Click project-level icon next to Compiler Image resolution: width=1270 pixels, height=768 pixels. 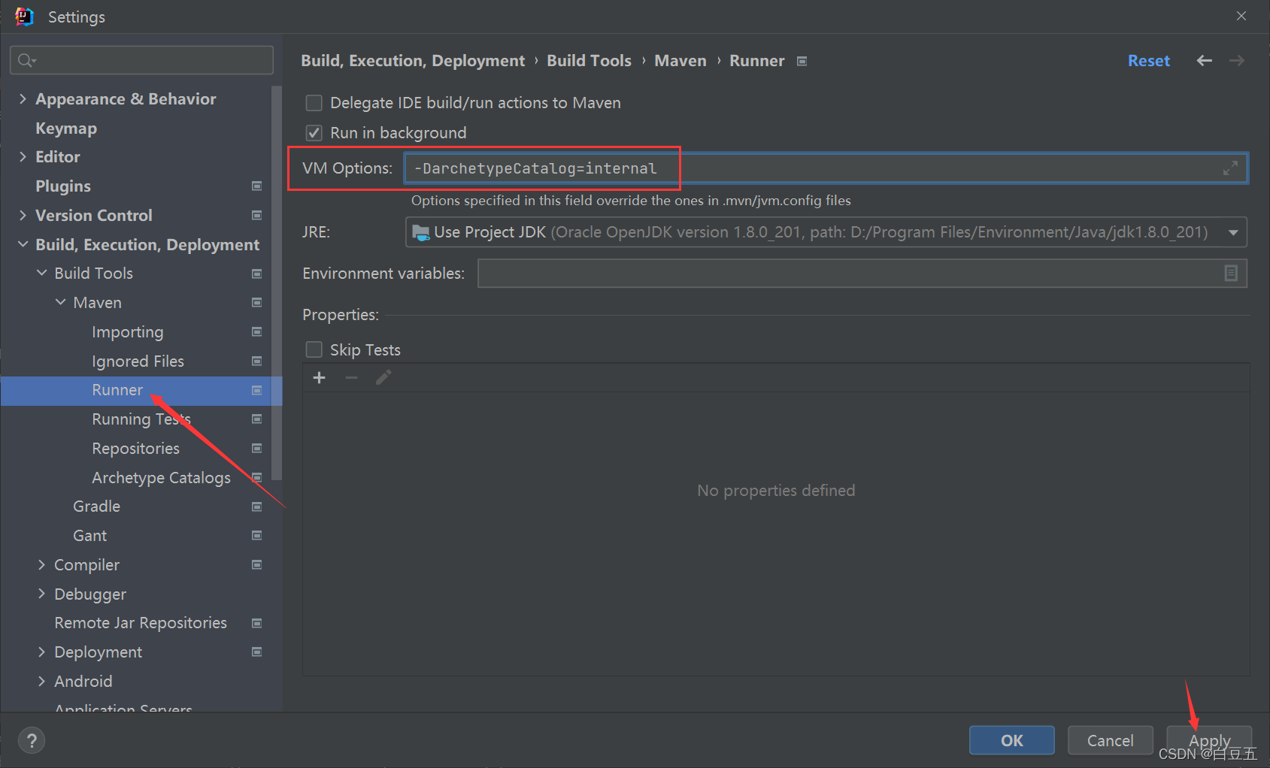pyautogui.click(x=256, y=564)
